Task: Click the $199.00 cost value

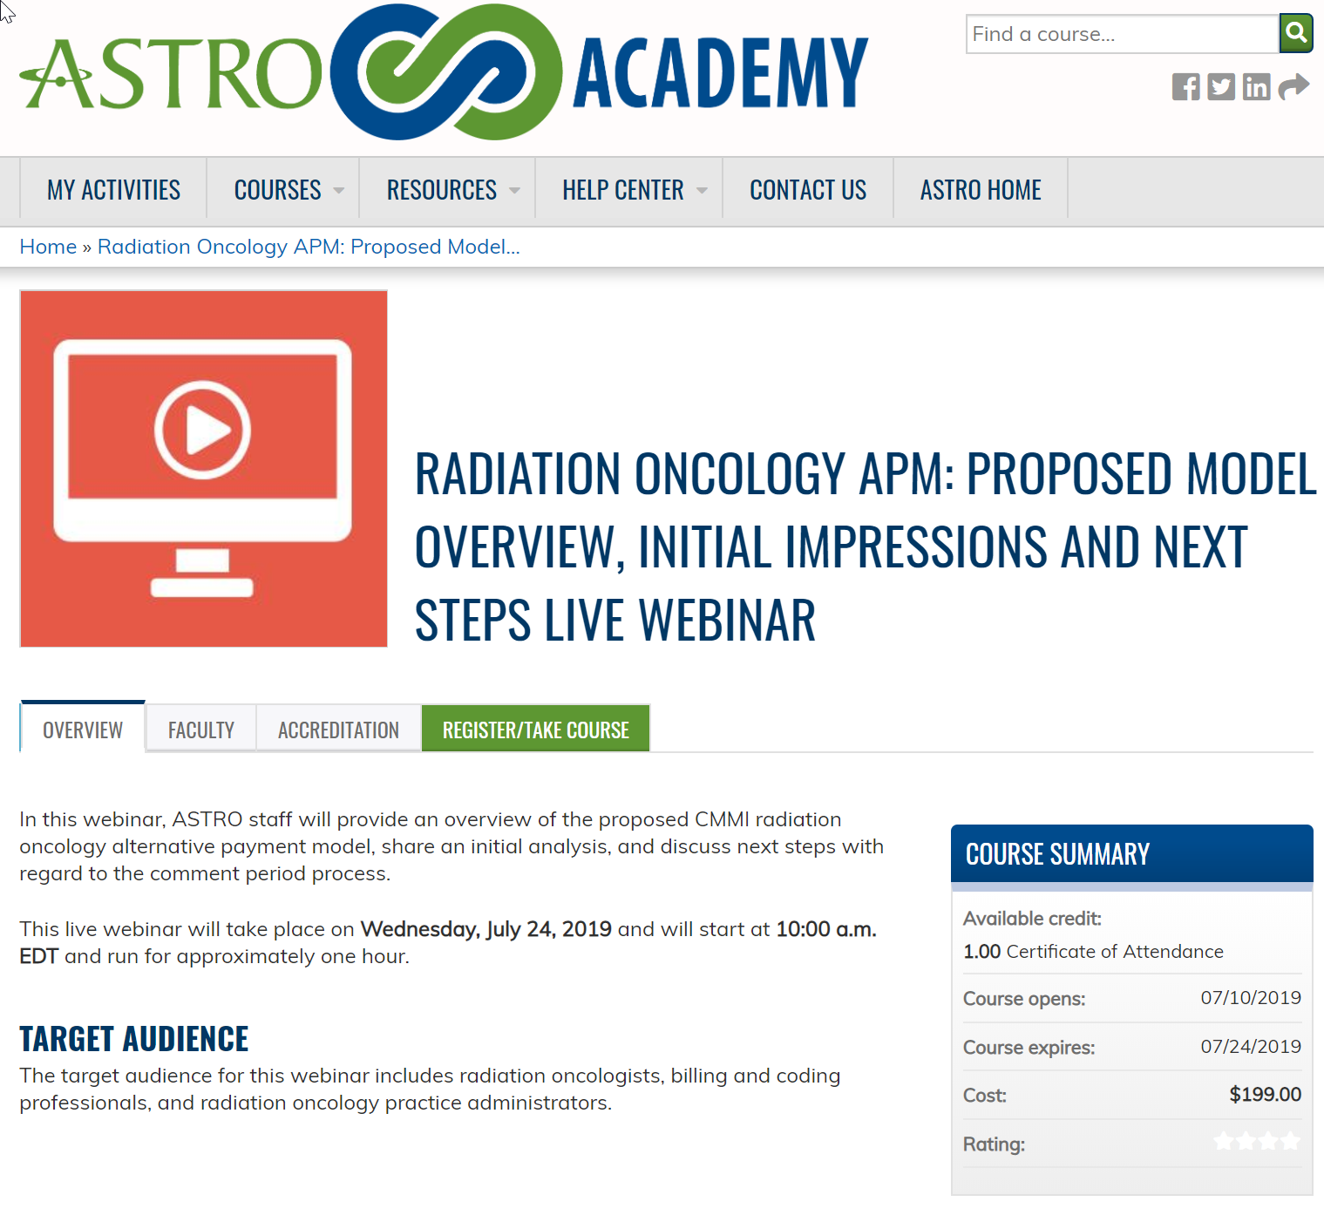Action: click(x=1265, y=1094)
